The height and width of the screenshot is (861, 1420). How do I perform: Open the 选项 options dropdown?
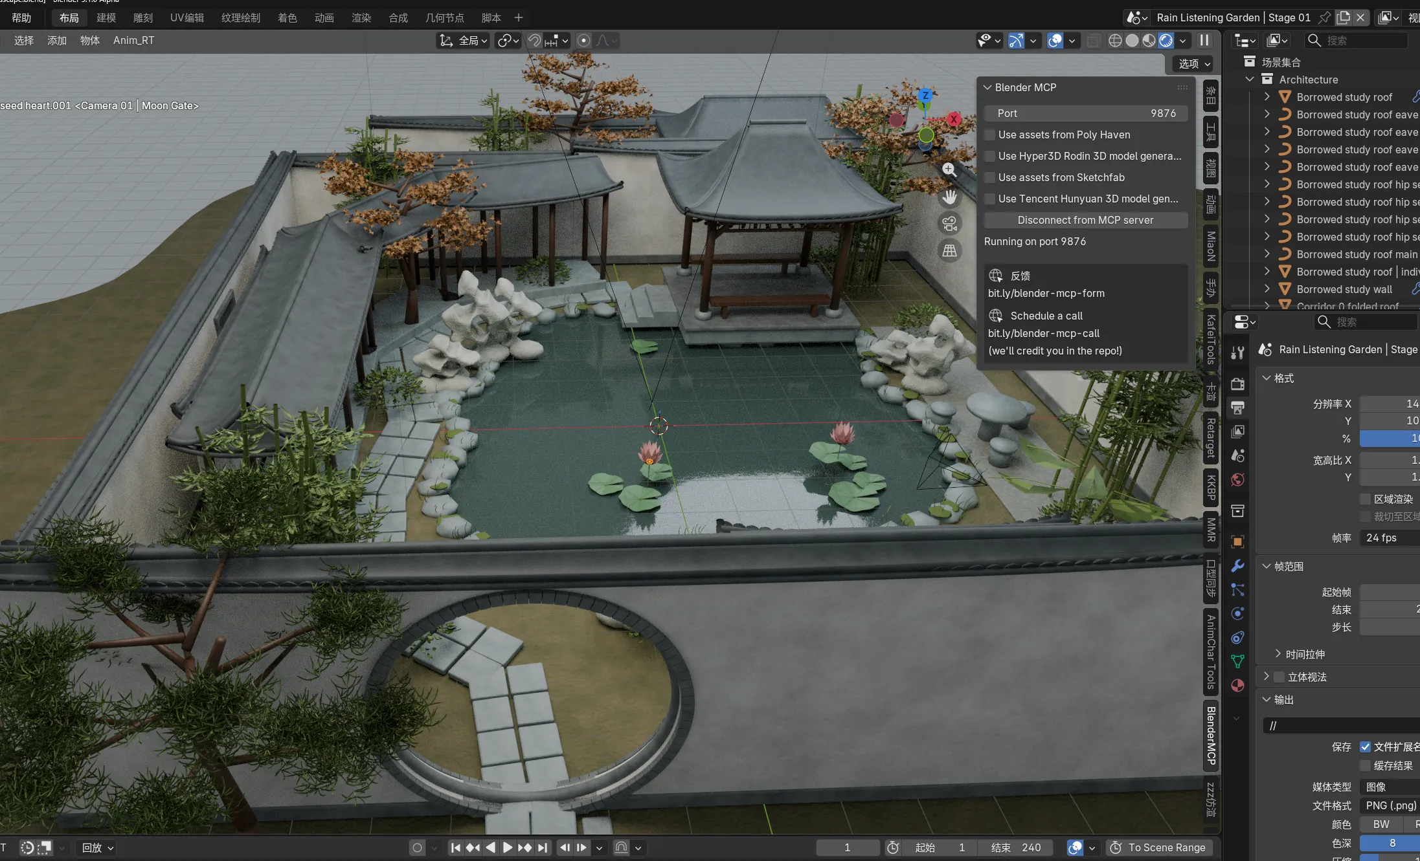click(x=1193, y=63)
